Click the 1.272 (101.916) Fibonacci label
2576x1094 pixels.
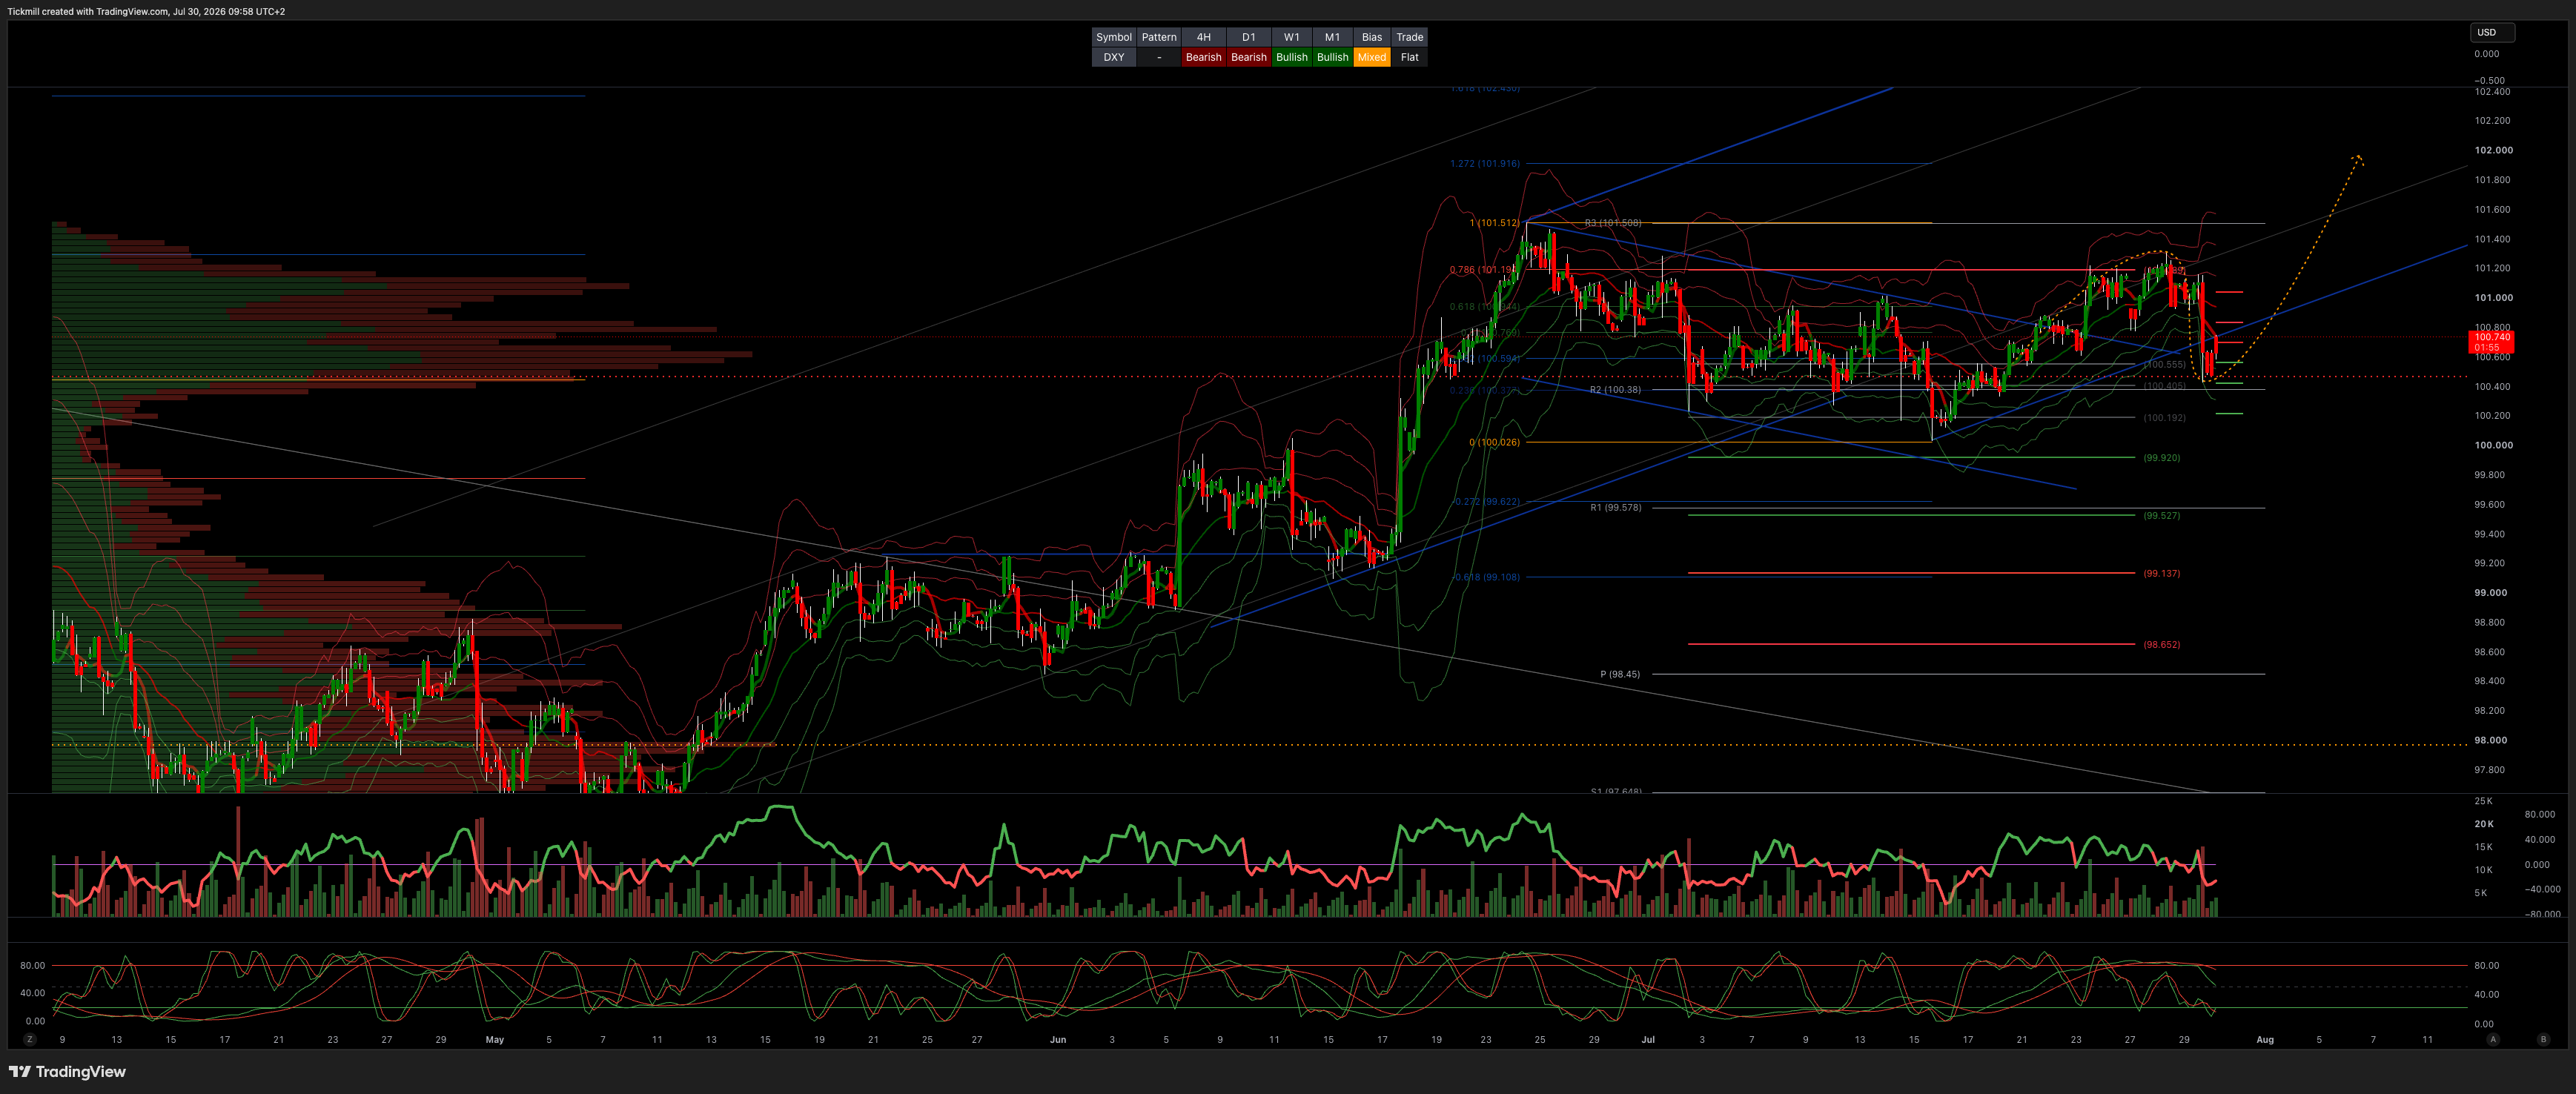(x=1485, y=163)
